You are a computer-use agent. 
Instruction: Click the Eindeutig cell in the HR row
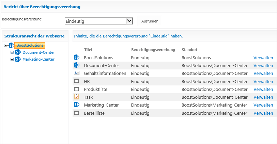[140, 82]
